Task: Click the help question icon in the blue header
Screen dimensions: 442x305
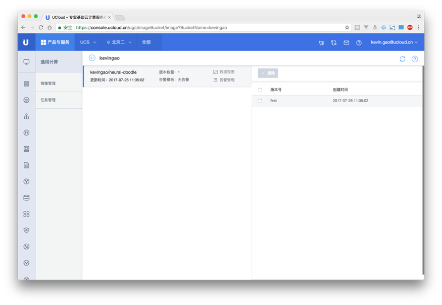Action: (x=359, y=42)
